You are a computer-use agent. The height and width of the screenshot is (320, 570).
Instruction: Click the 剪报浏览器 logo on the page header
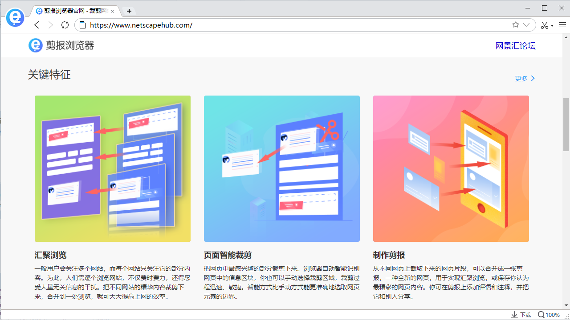[61, 45]
